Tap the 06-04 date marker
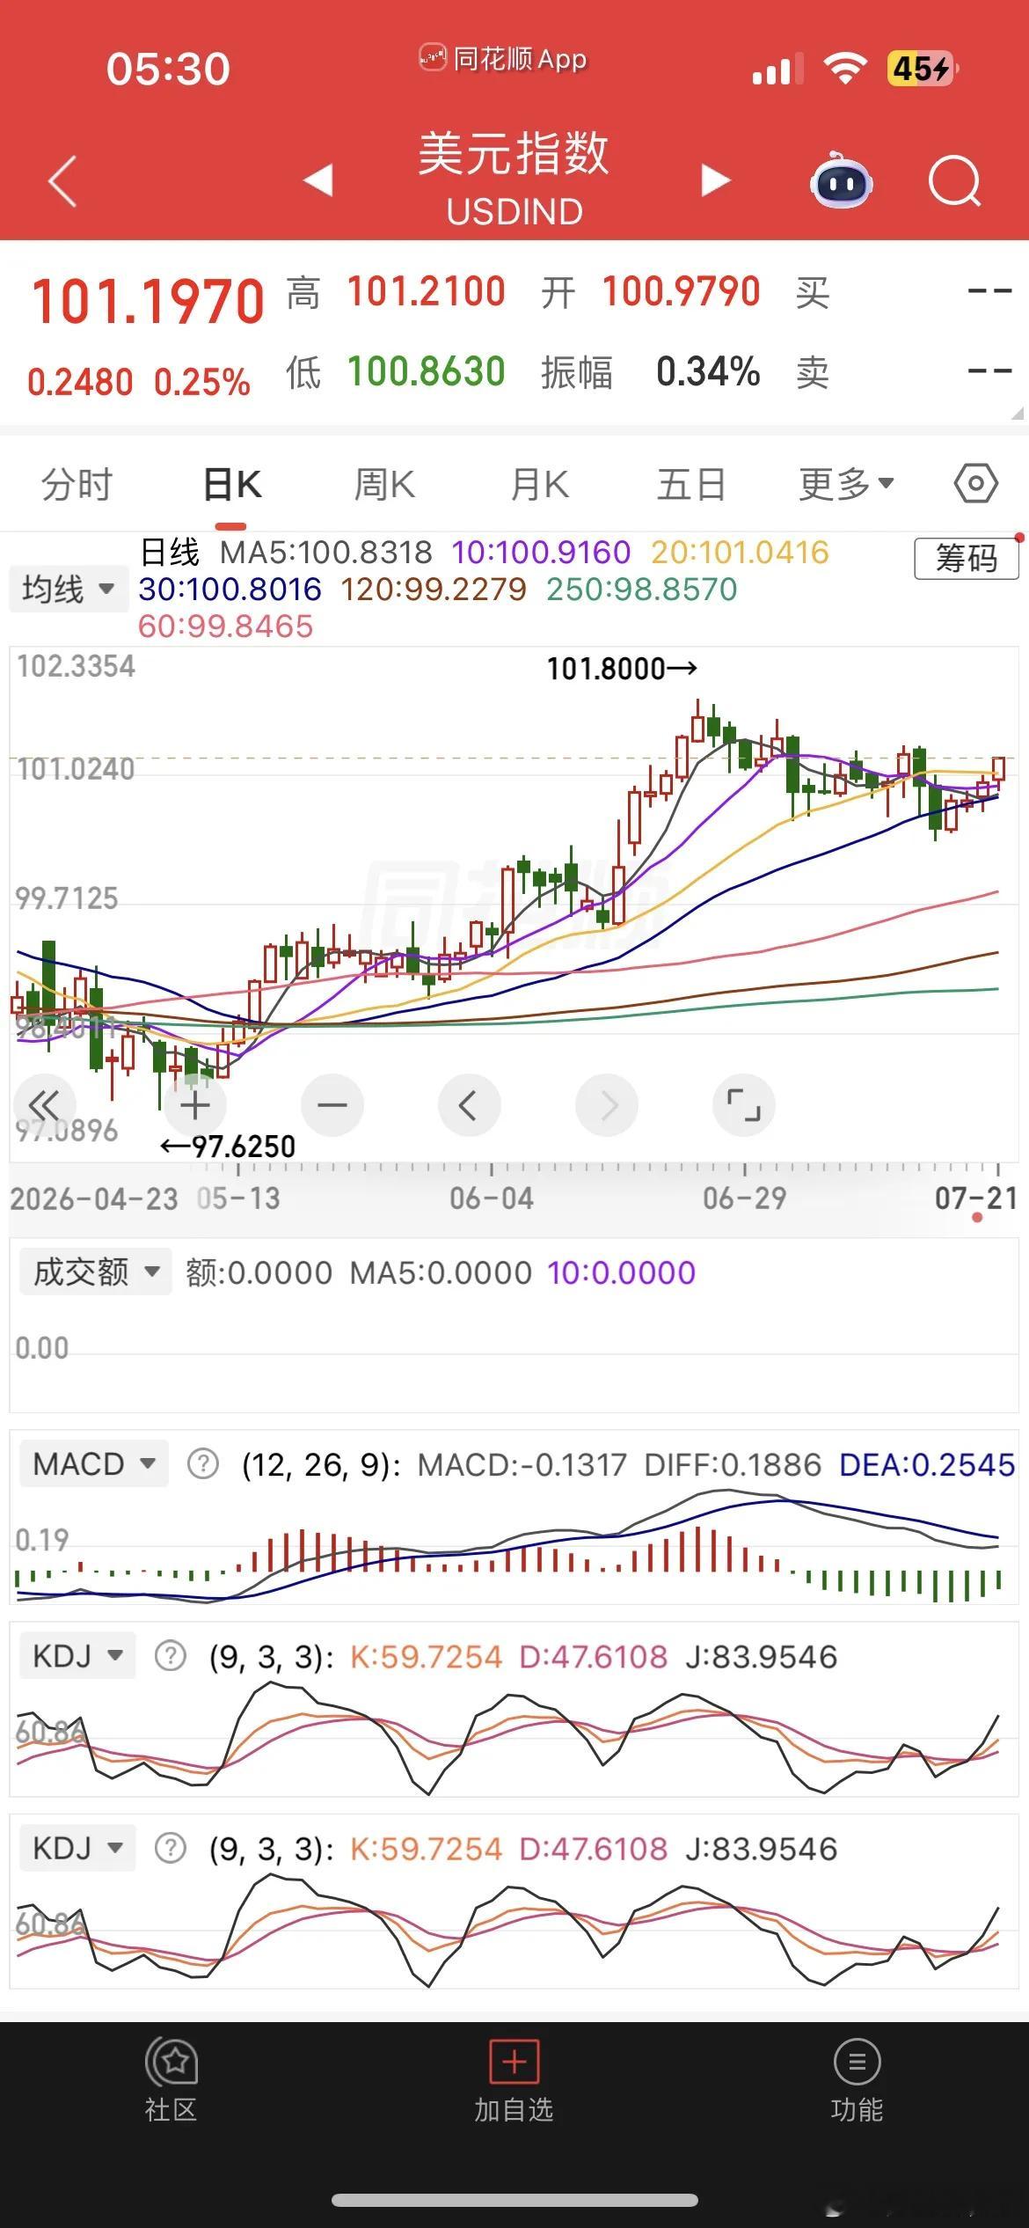 pos(492,1198)
